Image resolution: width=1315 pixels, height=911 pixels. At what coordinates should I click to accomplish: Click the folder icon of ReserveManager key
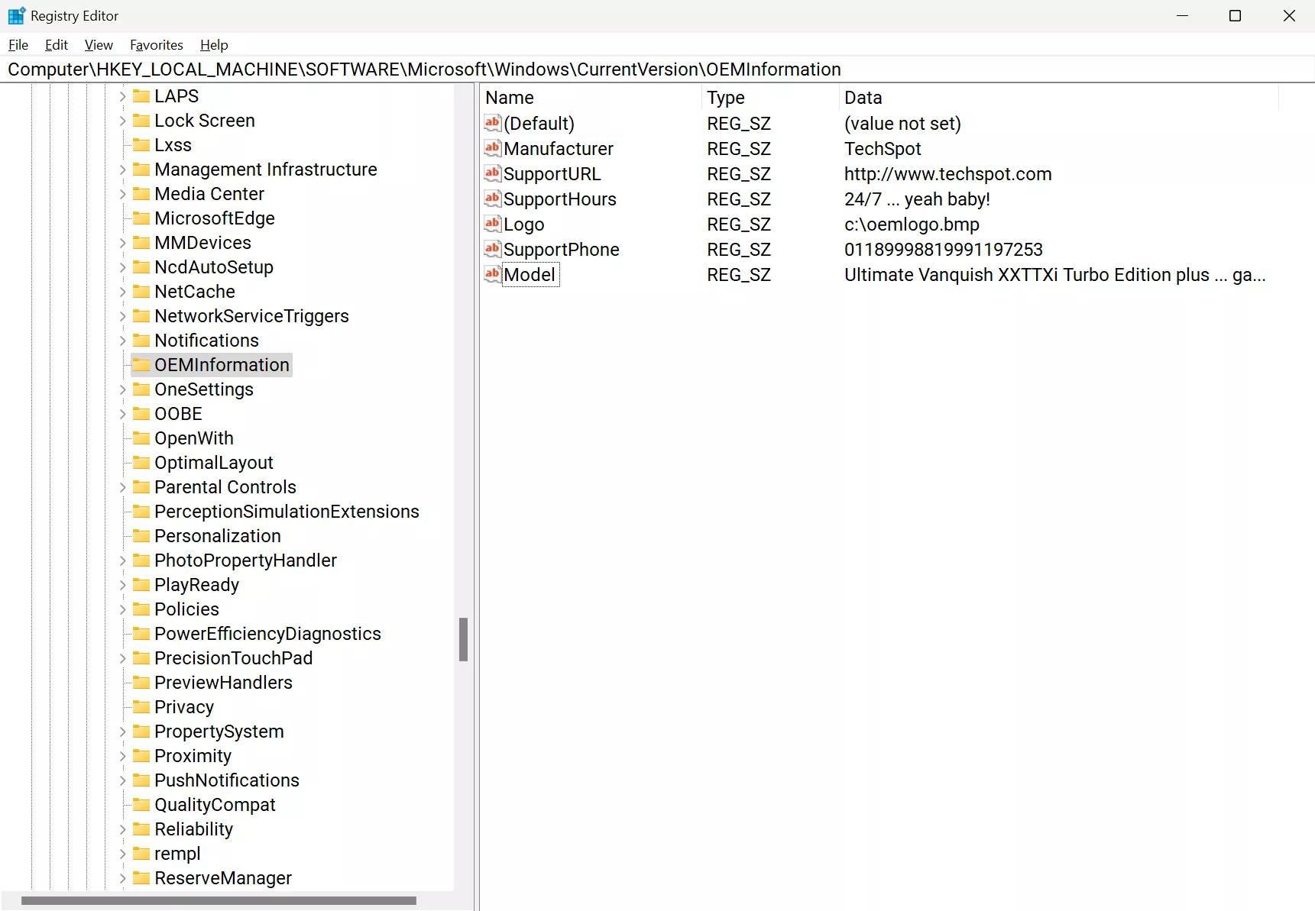141,877
